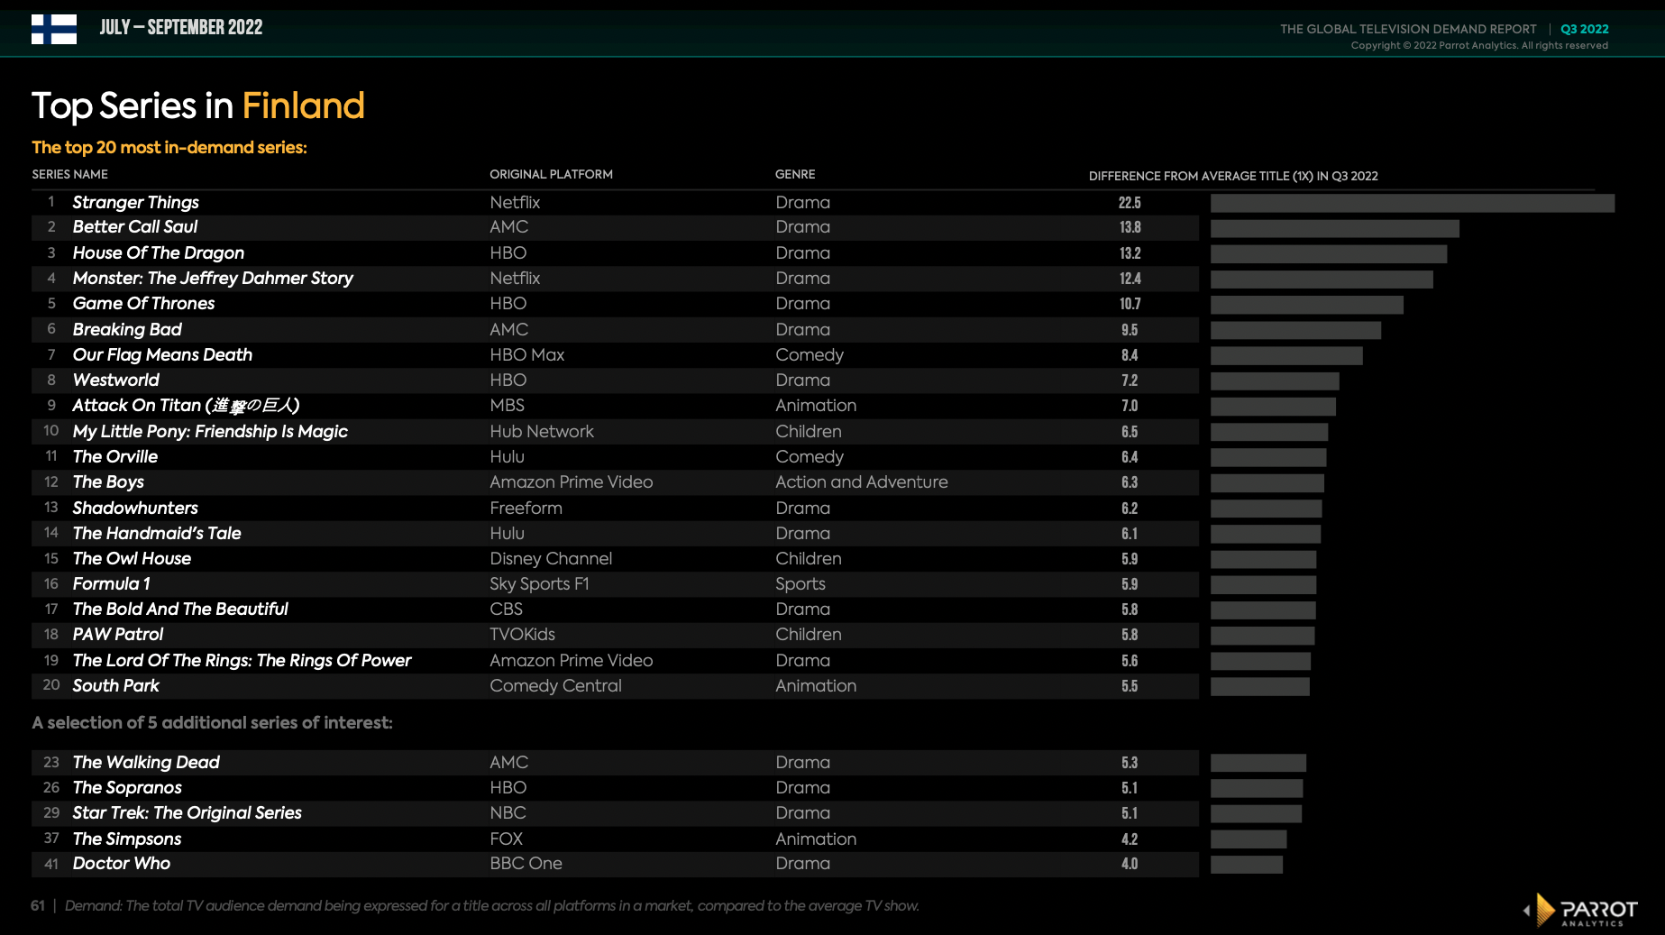Screen dimensions: 1665x935
Task: Click 'HBO Max' platform cell
Action: point(526,355)
